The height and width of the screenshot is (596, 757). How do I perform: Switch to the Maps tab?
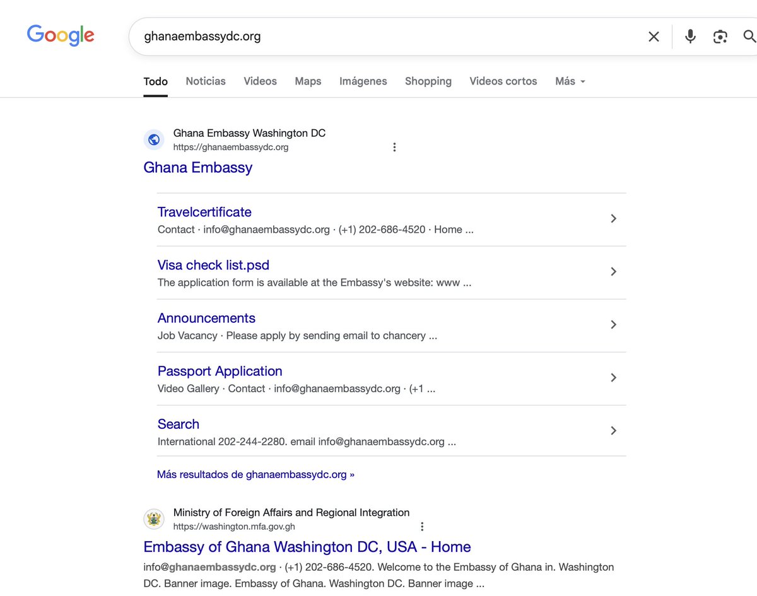tap(308, 81)
